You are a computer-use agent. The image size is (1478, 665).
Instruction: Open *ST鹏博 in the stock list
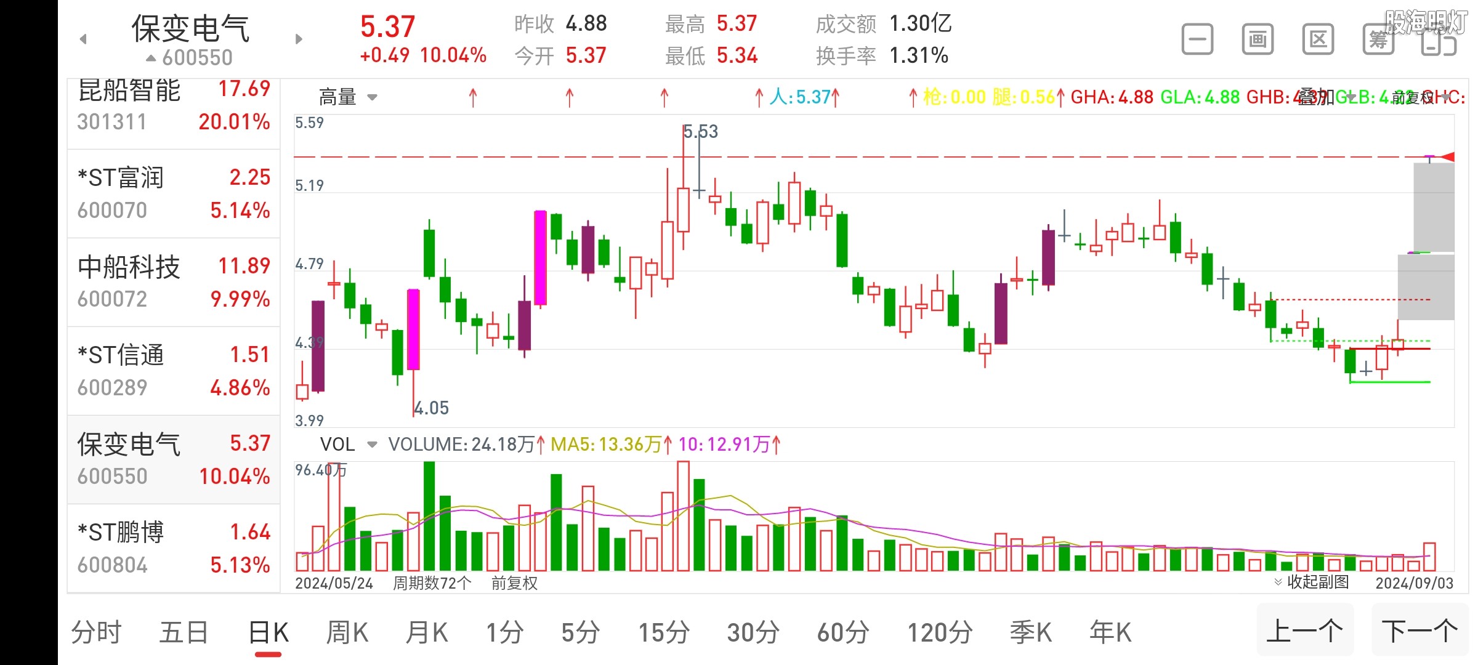tap(174, 549)
